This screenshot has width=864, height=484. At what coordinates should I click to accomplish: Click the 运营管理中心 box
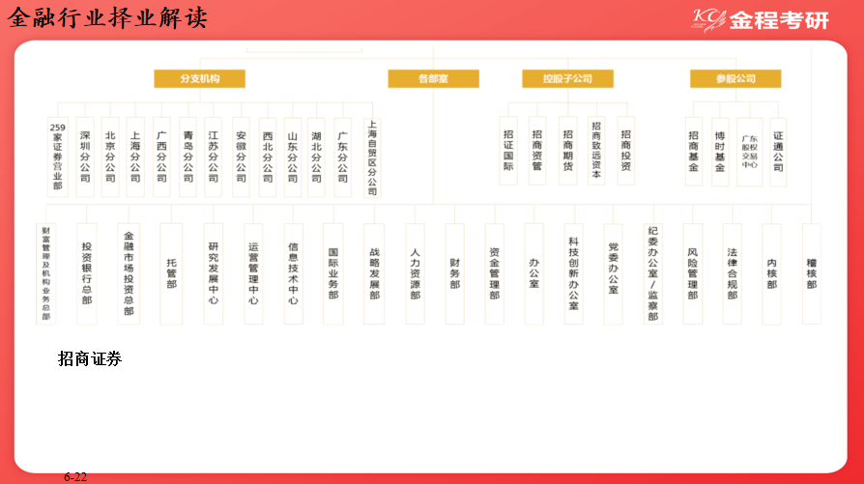tap(253, 273)
